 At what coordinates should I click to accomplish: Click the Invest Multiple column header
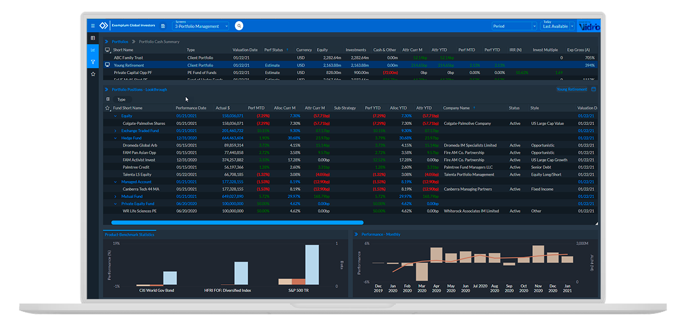point(545,50)
